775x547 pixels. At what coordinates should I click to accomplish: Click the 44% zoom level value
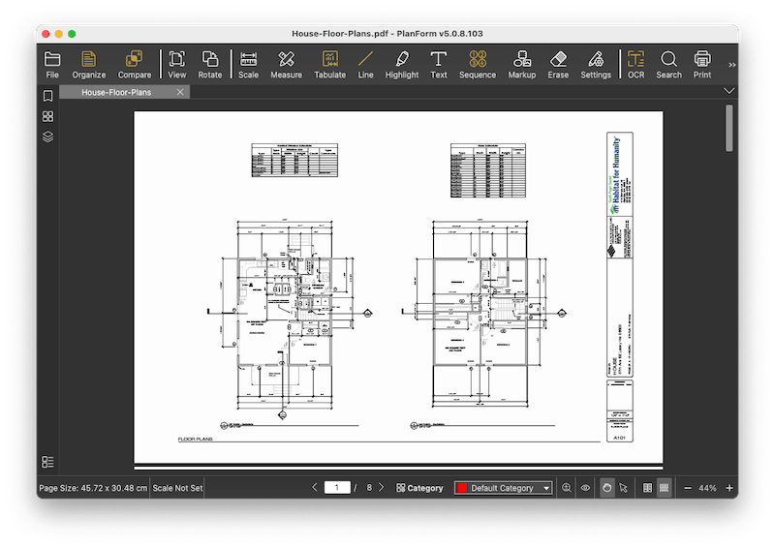(707, 488)
